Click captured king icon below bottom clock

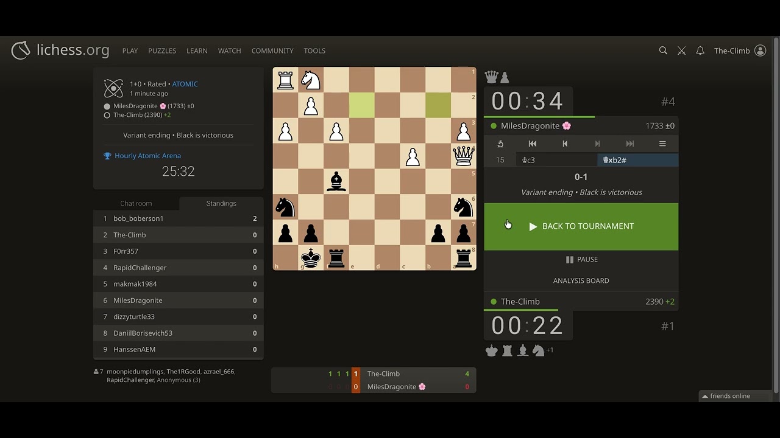(x=492, y=350)
